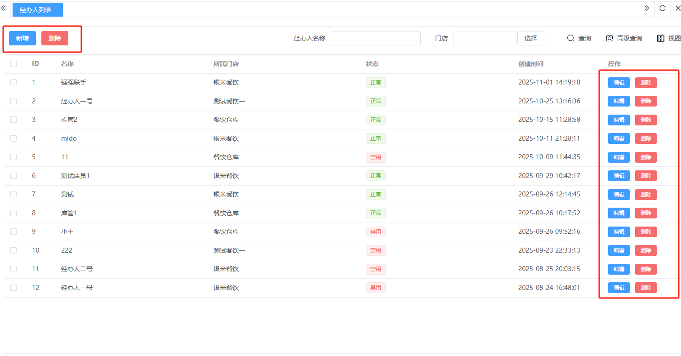Click the top red 删除 batch button
The width and height of the screenshot is (681, 356).
coord(55,38)
